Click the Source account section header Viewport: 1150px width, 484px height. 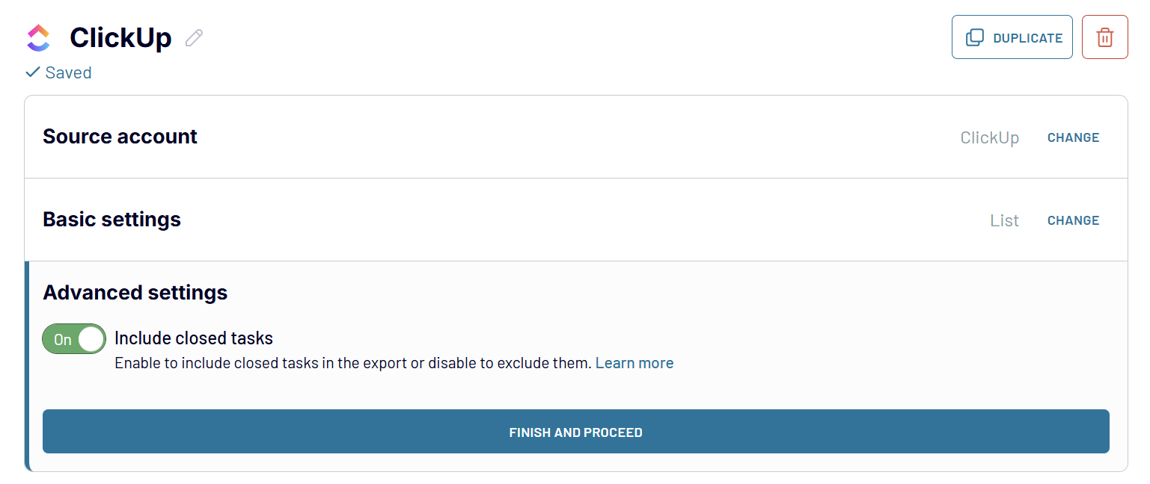[120, 137]
